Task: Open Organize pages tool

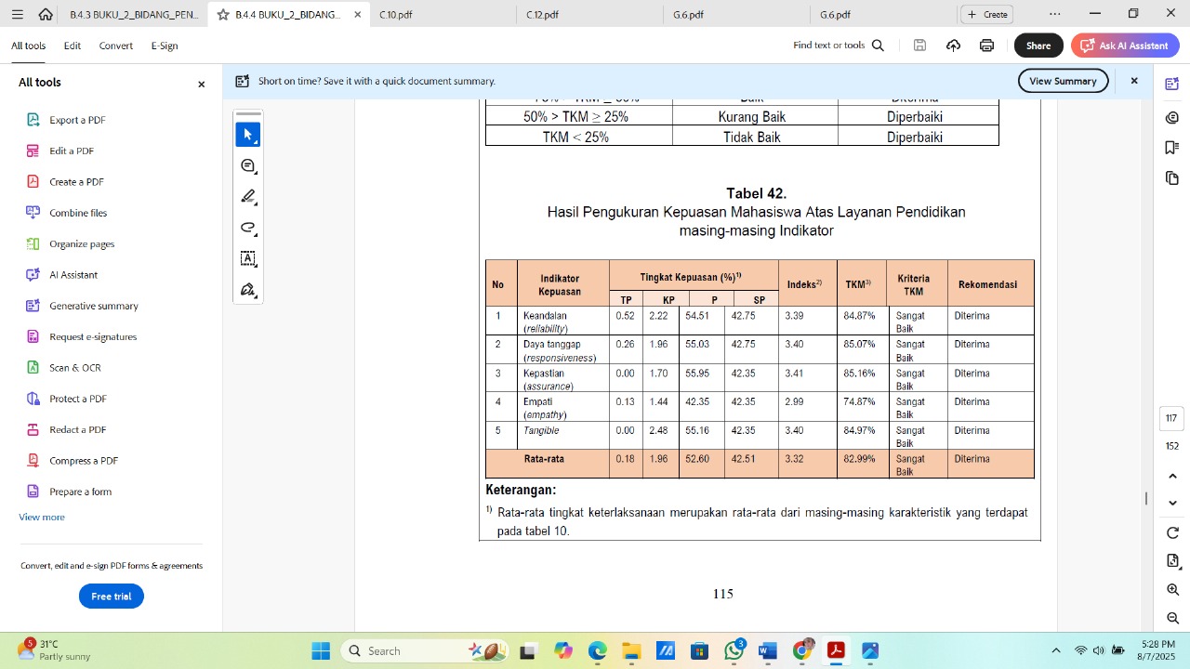Action: [x=82, y=243]
